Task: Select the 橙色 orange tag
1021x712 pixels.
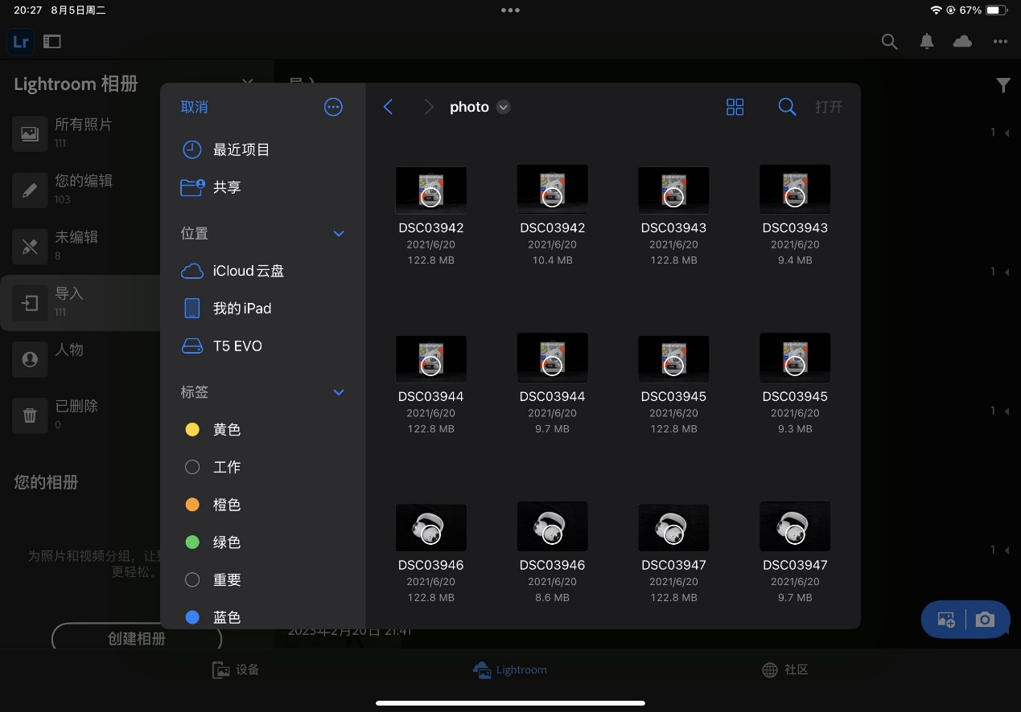Action: point(263,505)
